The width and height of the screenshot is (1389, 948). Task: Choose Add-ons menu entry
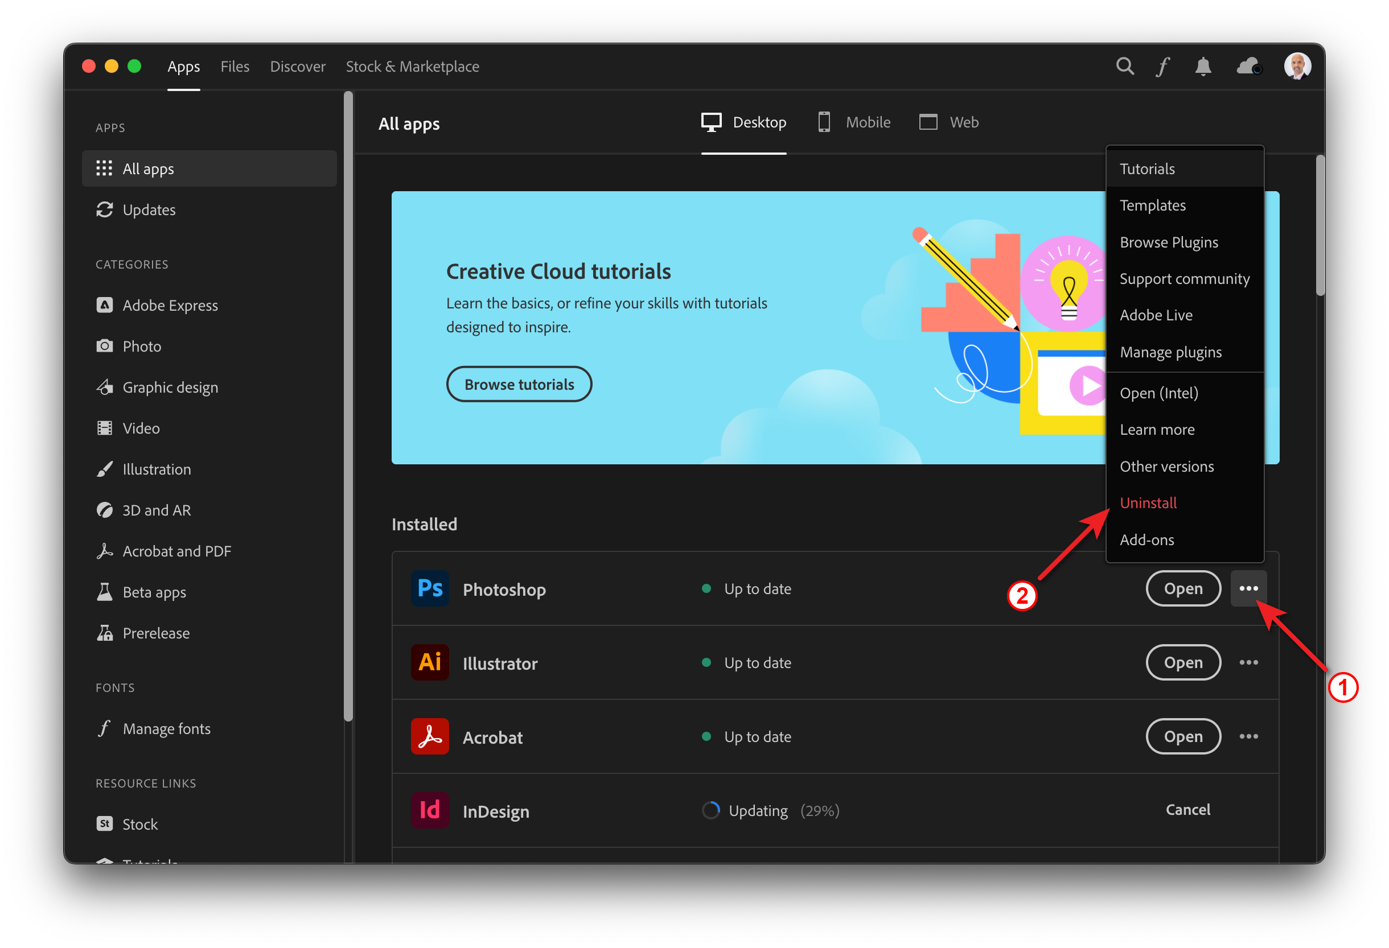click(x=1185, y=540)
